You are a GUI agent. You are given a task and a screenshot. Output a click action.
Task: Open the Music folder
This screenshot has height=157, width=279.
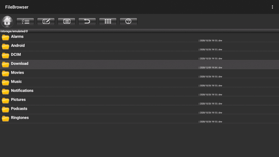click(16, 82)
